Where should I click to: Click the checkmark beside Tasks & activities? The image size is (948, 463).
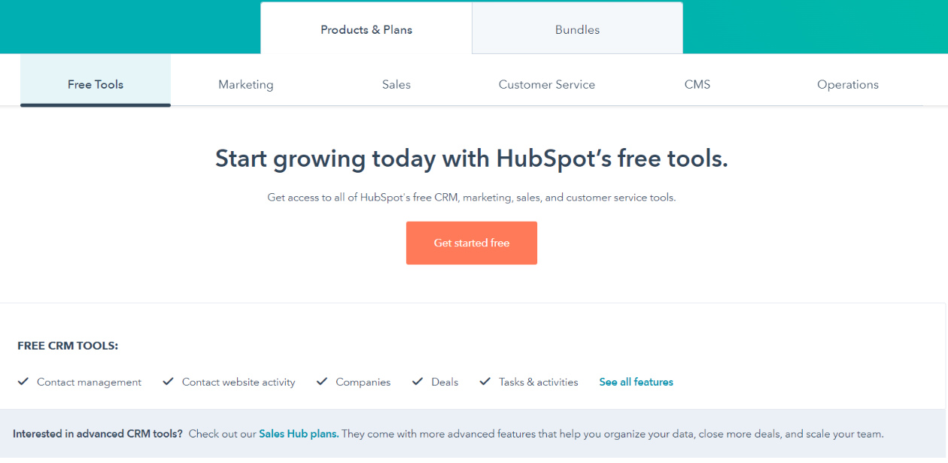point(485,381)
